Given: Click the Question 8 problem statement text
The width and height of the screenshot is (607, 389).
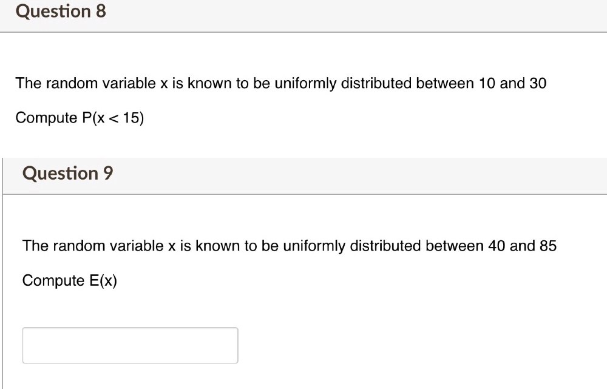Looking at the screenshot, I should click(x=280, y=83).
